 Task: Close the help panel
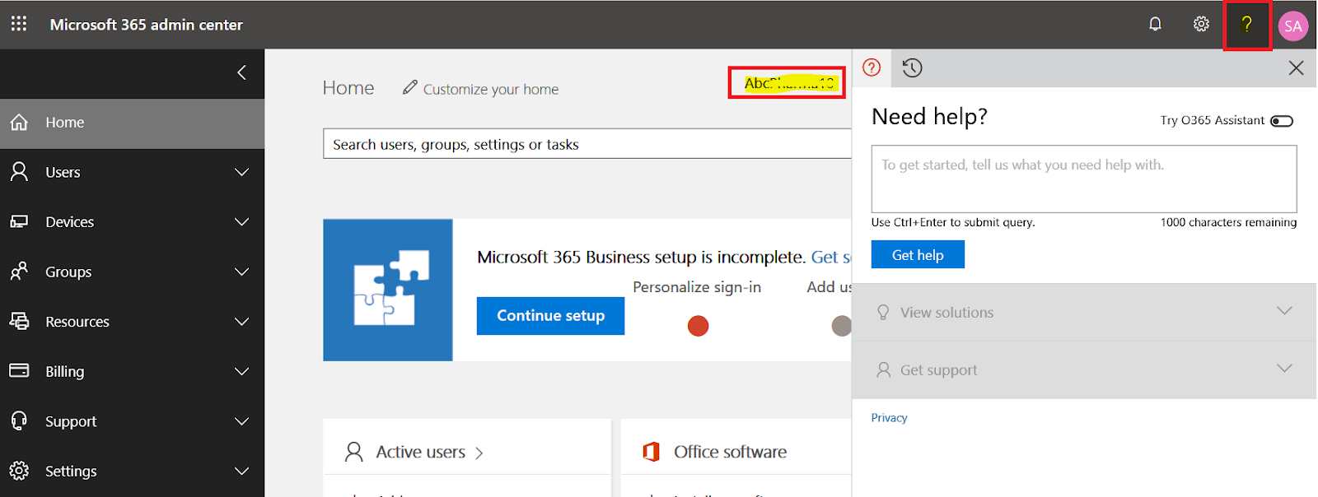tap(1296, 67)
